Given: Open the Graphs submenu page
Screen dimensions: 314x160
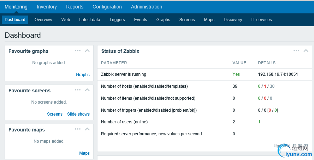Looking at the screenshot, I should [x=163, y=20].
